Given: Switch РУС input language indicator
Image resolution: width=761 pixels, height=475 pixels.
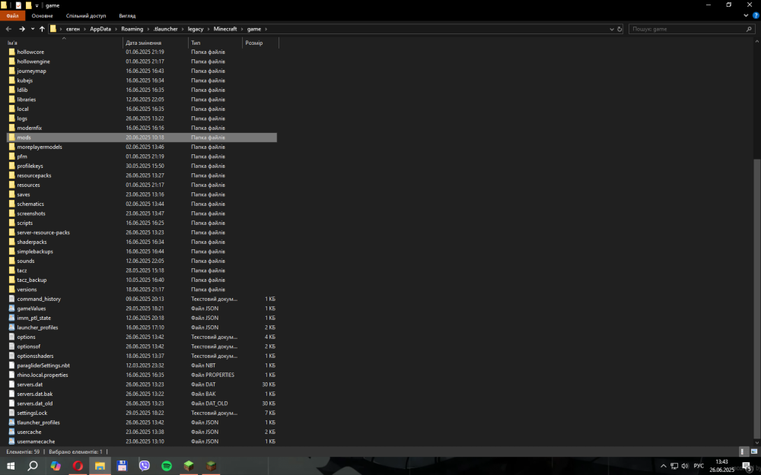Looking at the screenshot, I should coord(699,467).
